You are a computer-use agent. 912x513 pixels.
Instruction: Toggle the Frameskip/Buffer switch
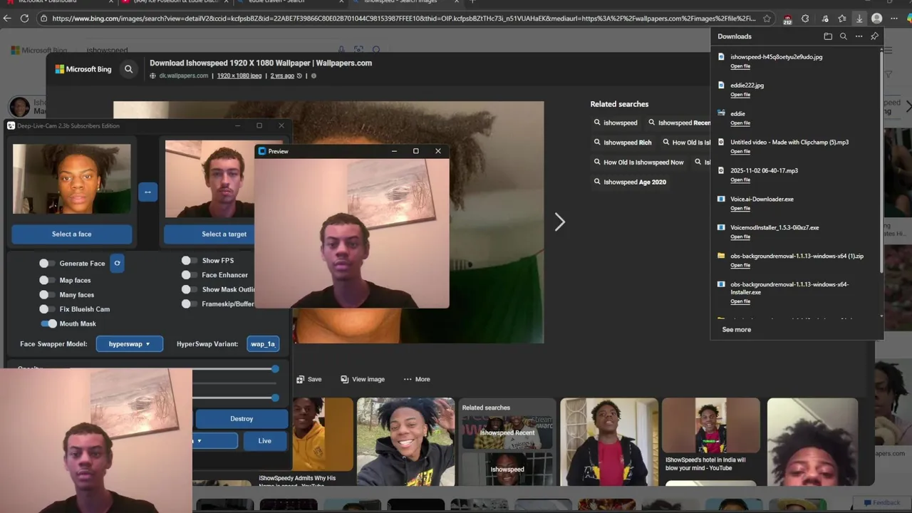[190, 304]
